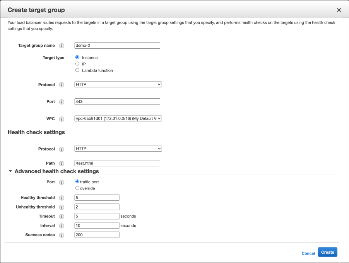Open the VPC selection dropdown

[x=118, y=119]
